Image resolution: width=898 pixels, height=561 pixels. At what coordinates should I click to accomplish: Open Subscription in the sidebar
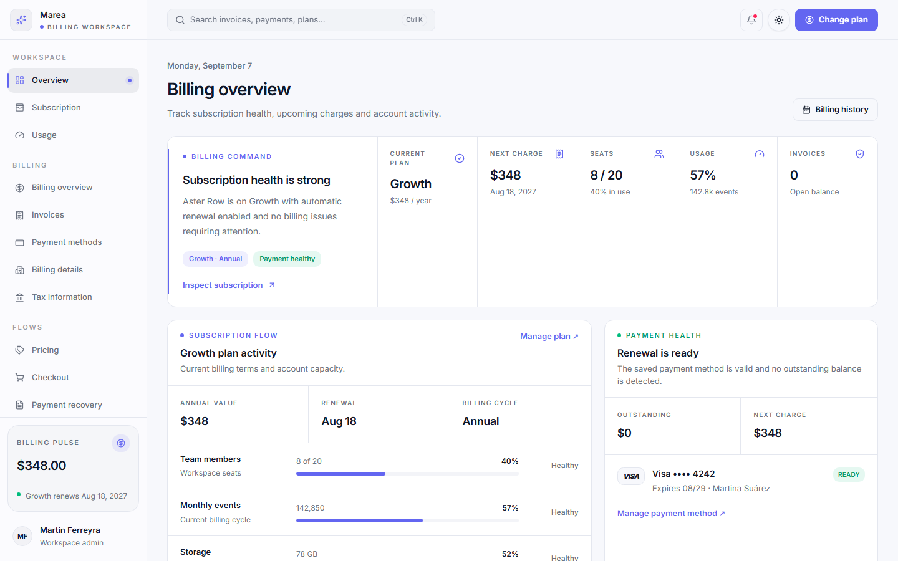click(74, 108)
